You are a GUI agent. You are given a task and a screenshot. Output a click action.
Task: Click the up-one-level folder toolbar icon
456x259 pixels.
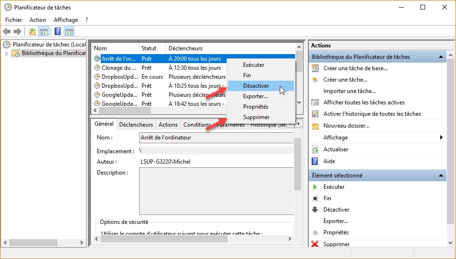(32, 32)
